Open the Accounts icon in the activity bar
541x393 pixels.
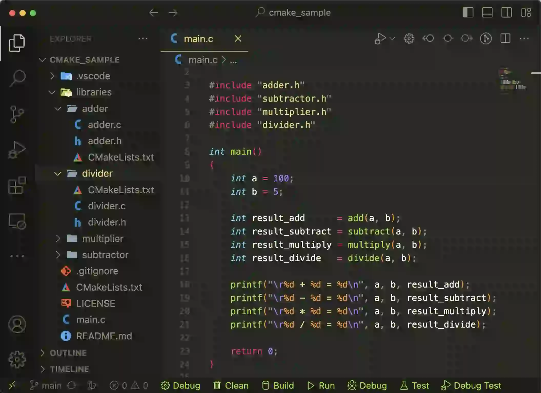click(17, 325)
